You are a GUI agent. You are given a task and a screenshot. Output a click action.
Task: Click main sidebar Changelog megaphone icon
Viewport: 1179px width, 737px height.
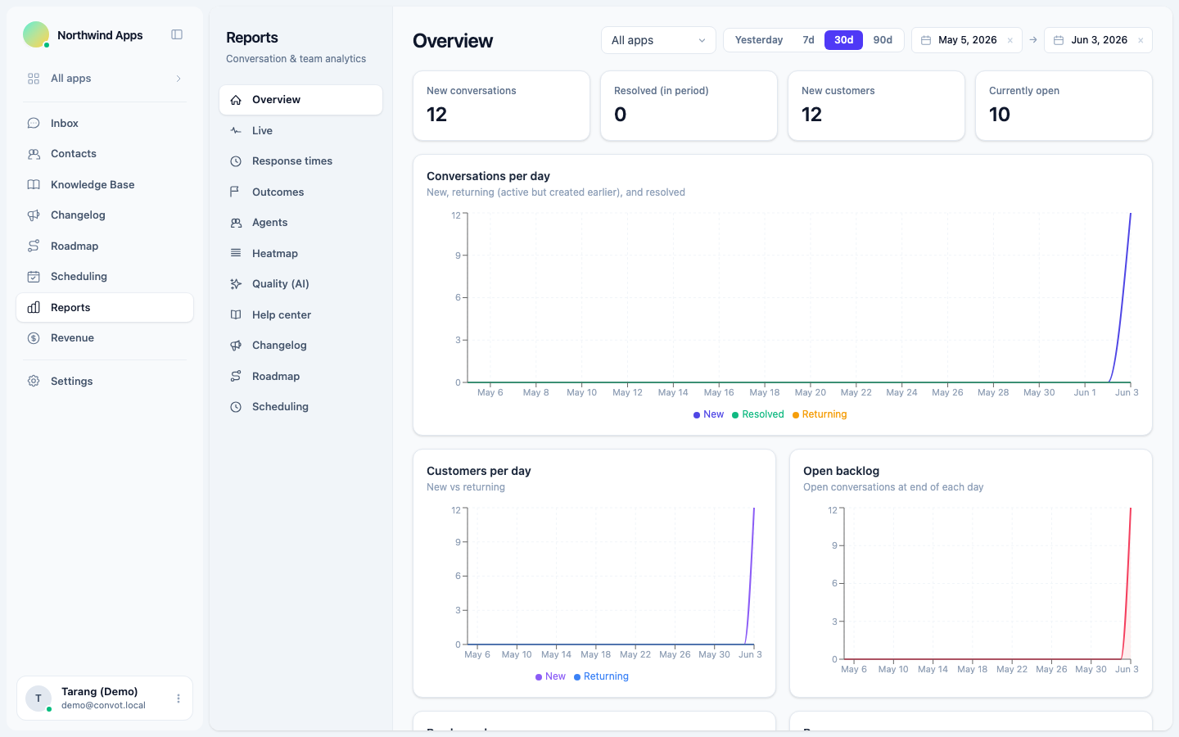(34, 215)
